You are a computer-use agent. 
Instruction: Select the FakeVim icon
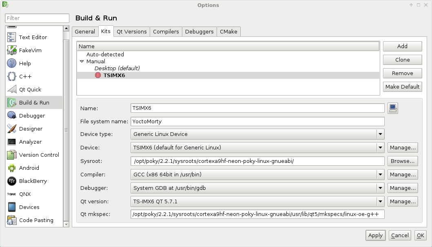pos(11,50)
